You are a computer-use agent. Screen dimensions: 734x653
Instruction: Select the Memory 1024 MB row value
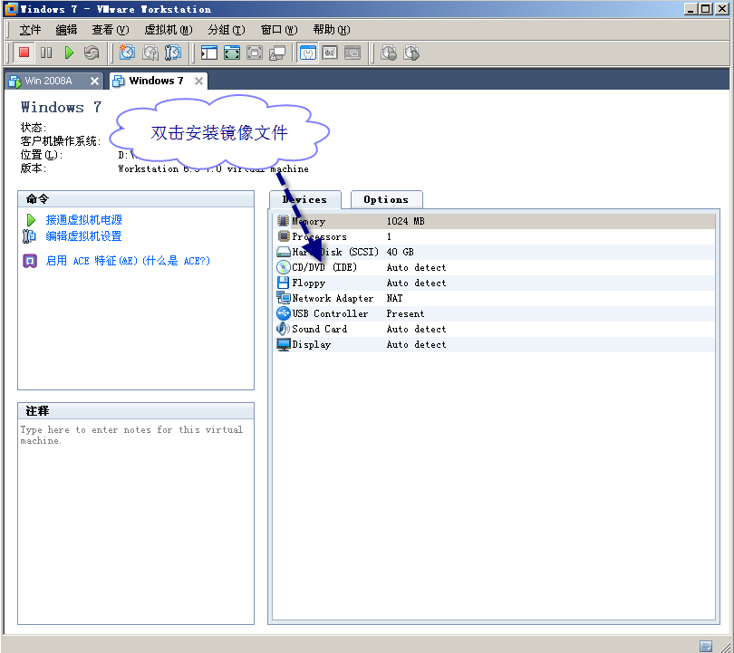click(x=405, y=221)
